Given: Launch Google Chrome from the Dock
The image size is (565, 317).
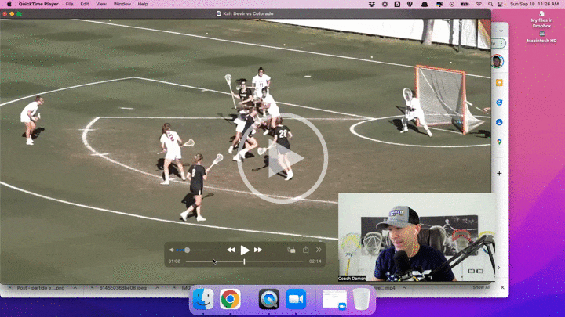Looking at the screenshot, I should (x=230, y=299).
